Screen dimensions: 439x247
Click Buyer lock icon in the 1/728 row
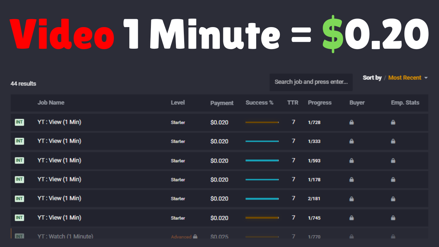(x=352, y=122)
